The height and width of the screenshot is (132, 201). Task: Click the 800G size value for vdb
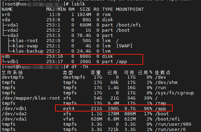click(85, 56)
